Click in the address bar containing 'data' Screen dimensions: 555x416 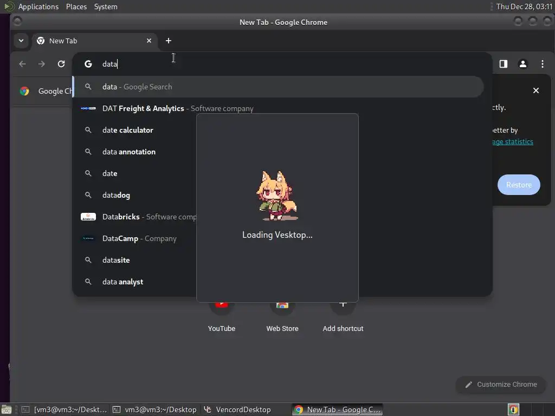(x=282, y=64)
